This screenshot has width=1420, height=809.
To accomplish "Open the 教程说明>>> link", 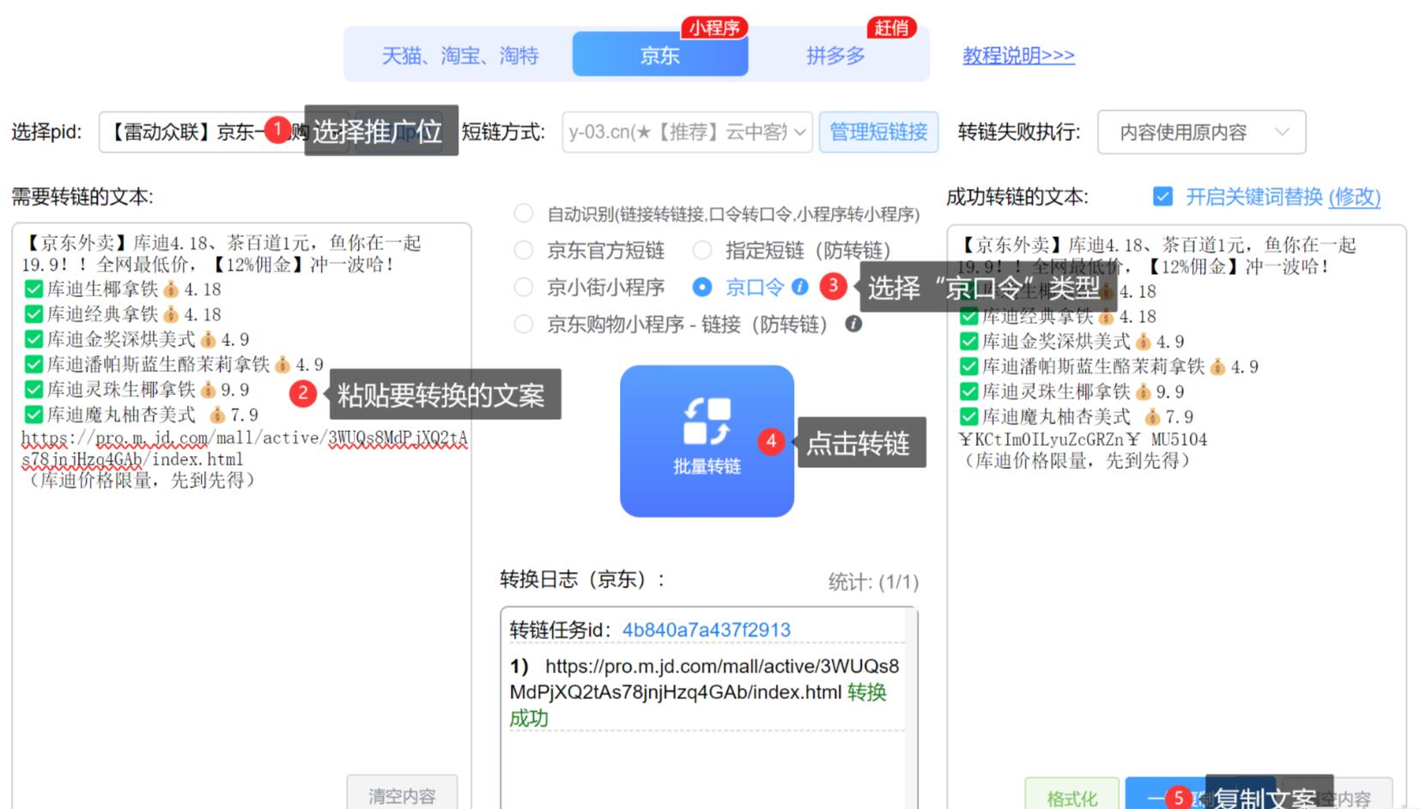I will [1018, 56].
